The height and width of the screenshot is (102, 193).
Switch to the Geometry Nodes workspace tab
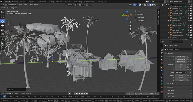point(90,2)
